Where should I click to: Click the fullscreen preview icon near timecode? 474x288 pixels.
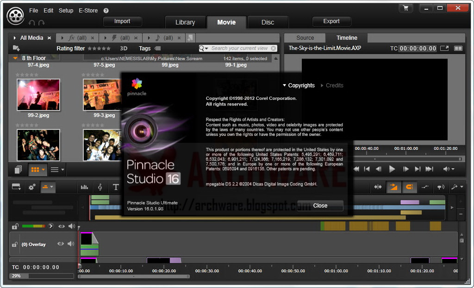coord(444,48)
